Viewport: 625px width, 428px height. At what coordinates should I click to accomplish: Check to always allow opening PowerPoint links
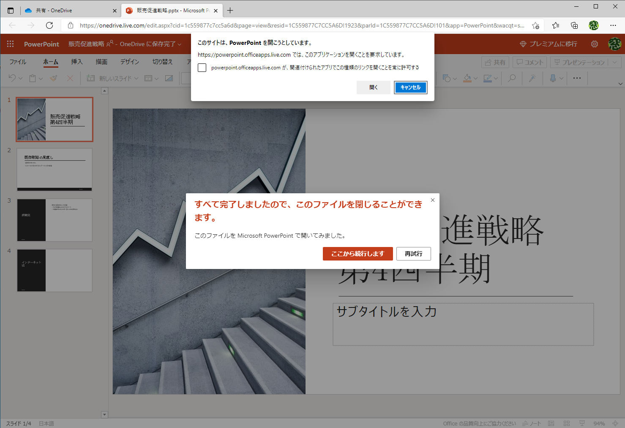(x=202, y=67)
